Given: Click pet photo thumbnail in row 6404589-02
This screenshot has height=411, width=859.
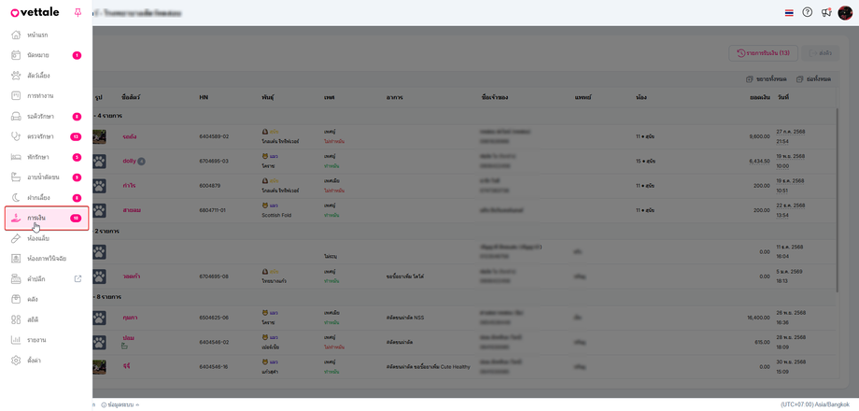Looking at the screenshot, I should [x=99, y=136].
